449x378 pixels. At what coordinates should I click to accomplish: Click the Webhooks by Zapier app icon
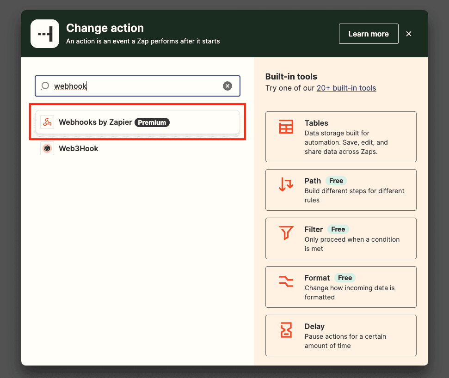point(47,122)
